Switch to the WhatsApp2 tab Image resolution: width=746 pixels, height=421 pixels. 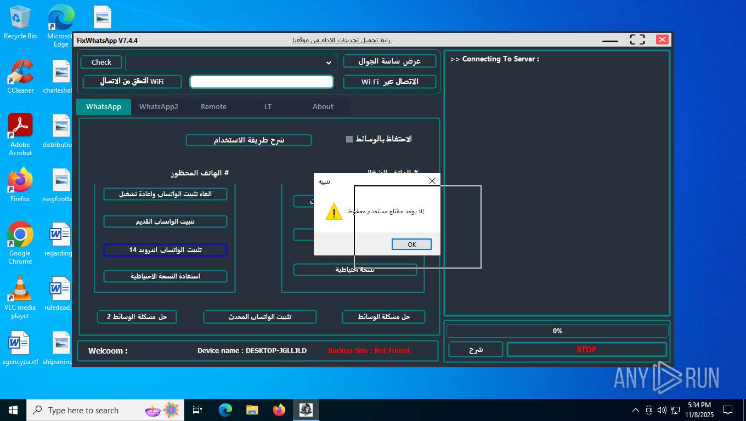[159, 106]
